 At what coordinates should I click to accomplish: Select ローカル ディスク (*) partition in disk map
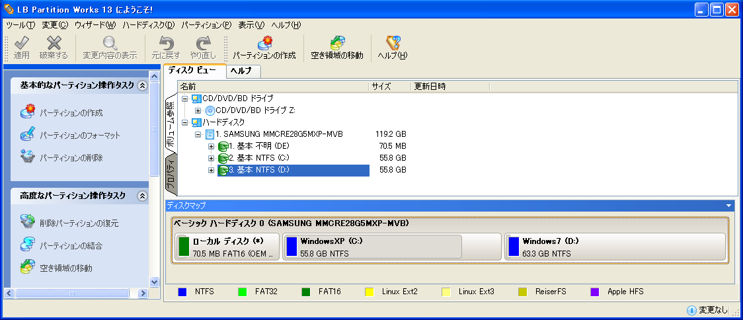227,247
